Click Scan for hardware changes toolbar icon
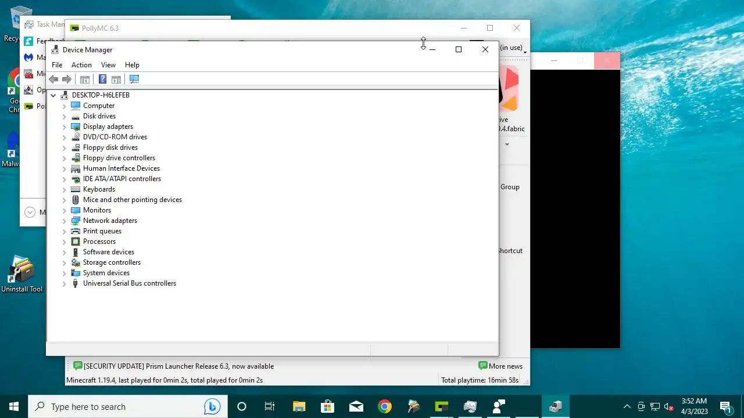This screenshot has width=744, height=418. coord(134,79)
